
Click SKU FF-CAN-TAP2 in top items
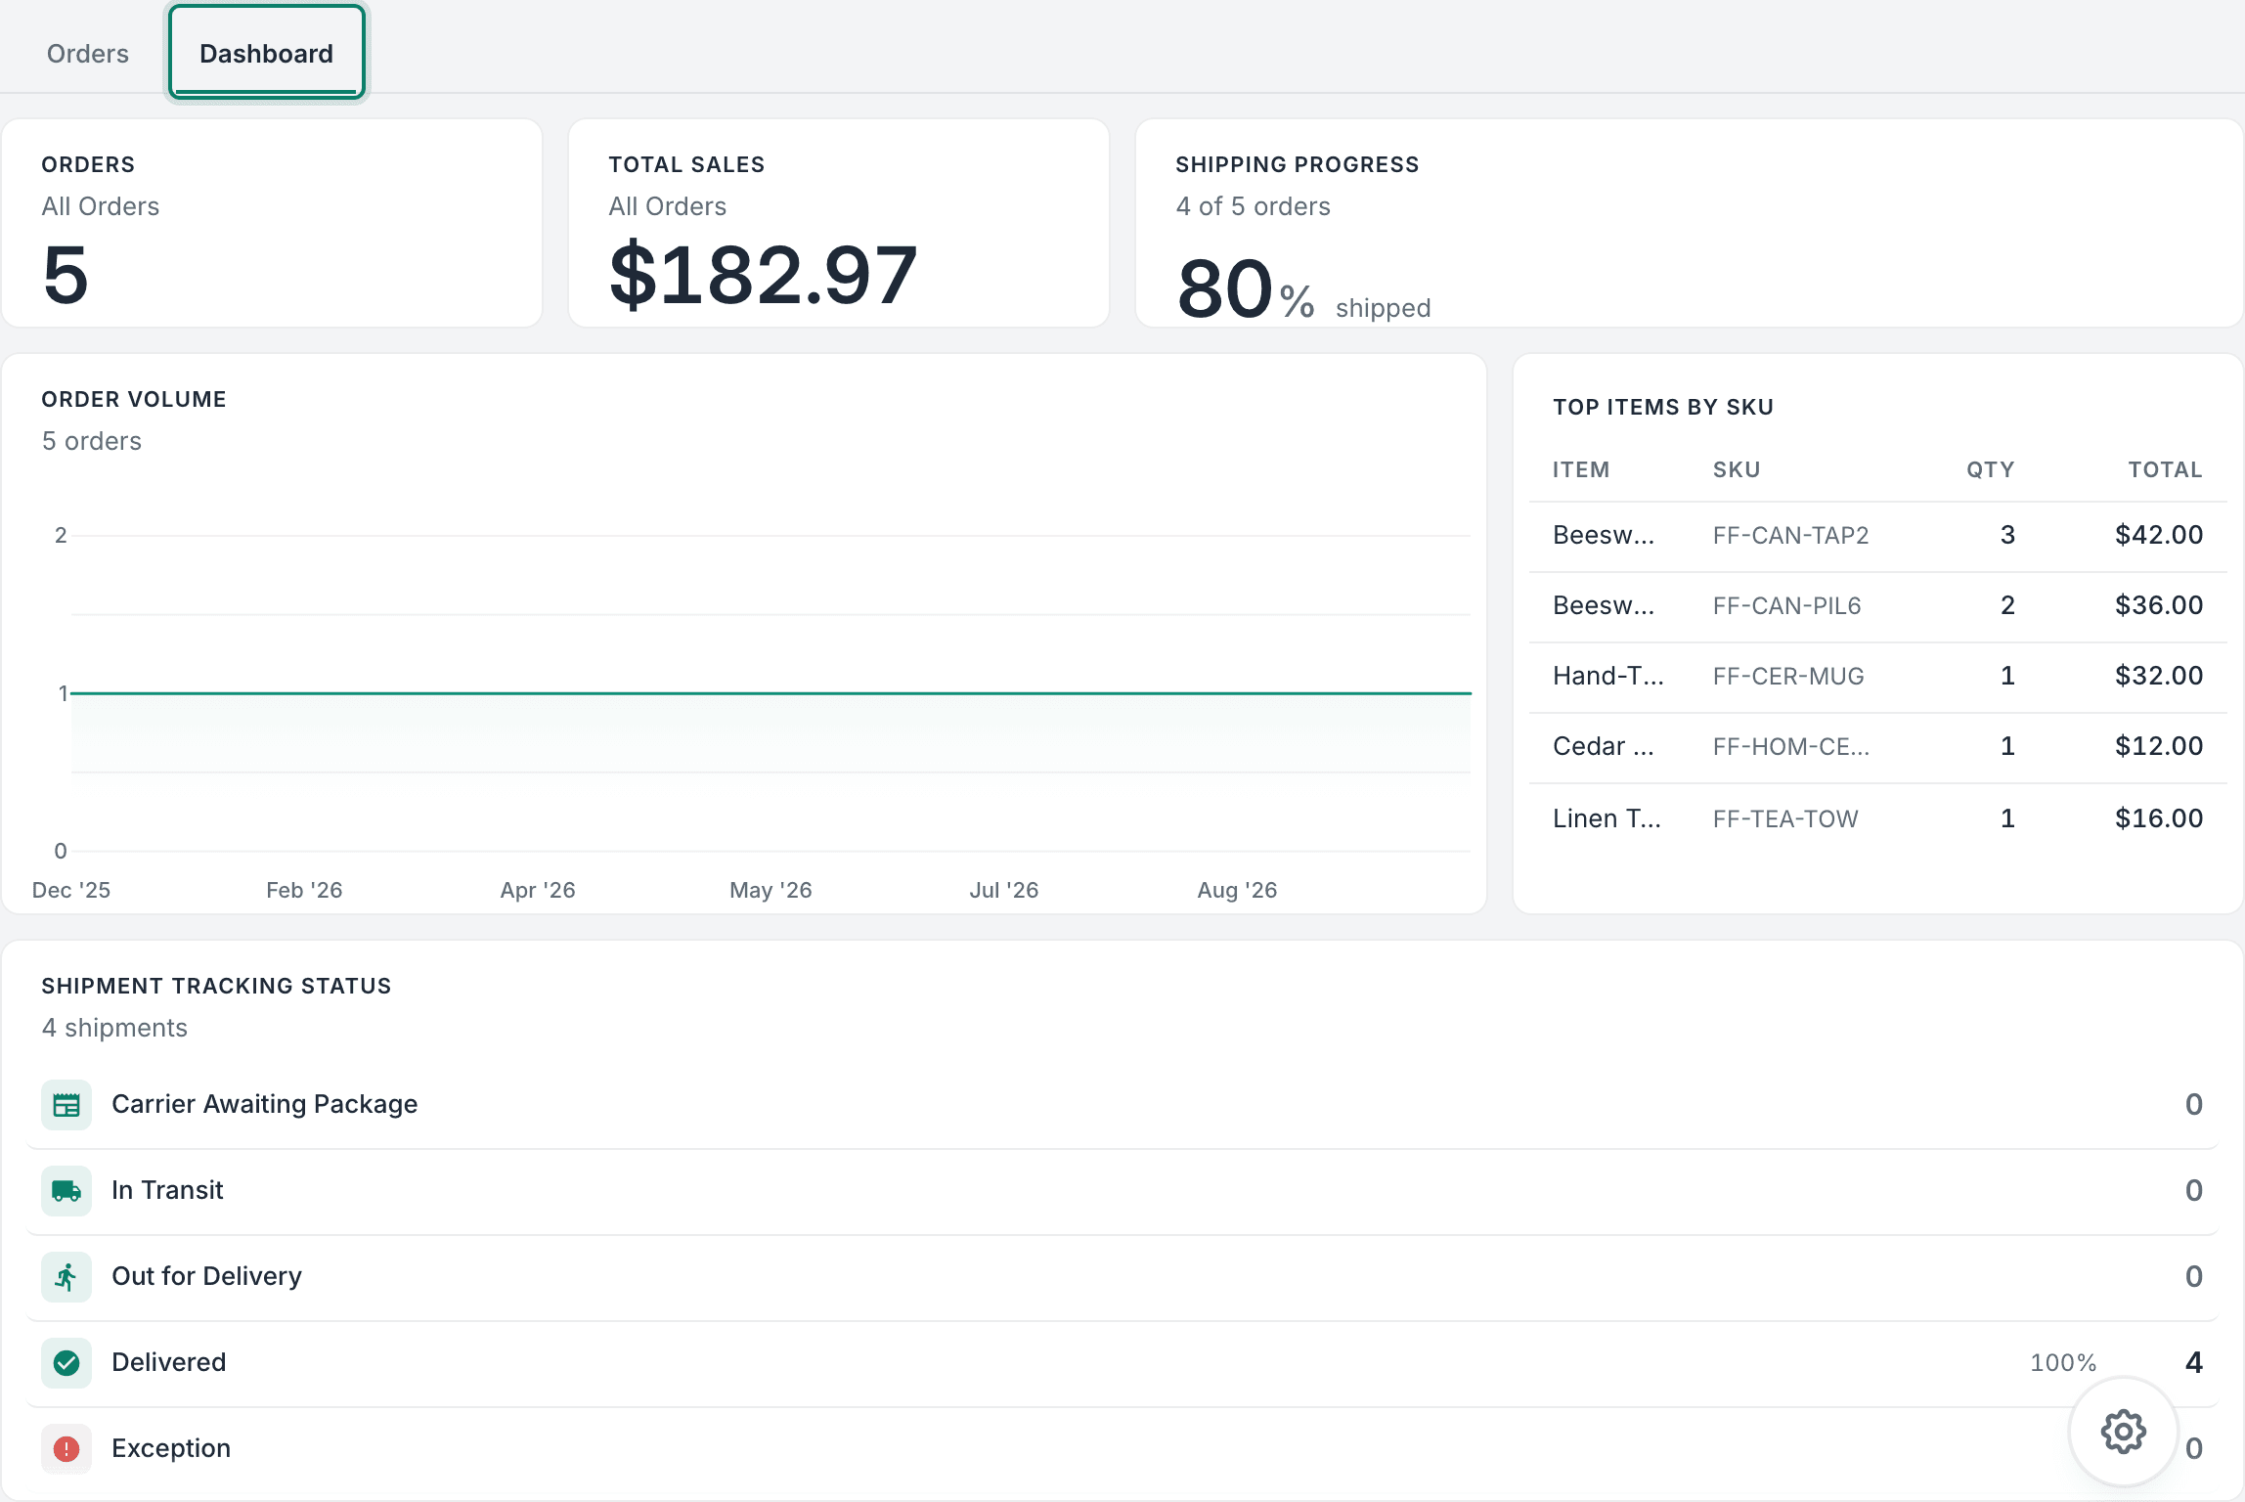tap(1790, 535)
